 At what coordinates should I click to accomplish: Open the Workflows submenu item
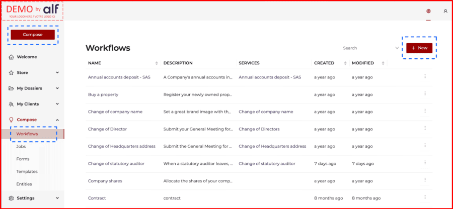(x=27, y=134)
